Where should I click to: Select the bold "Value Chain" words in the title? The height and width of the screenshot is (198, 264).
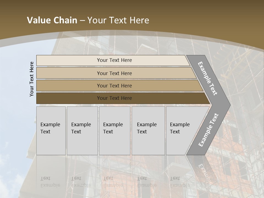coord(52,20)
